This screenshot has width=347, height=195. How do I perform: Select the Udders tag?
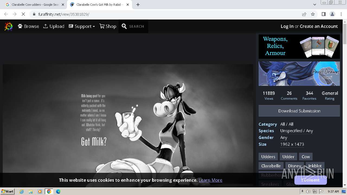click(x=268, y=157)
